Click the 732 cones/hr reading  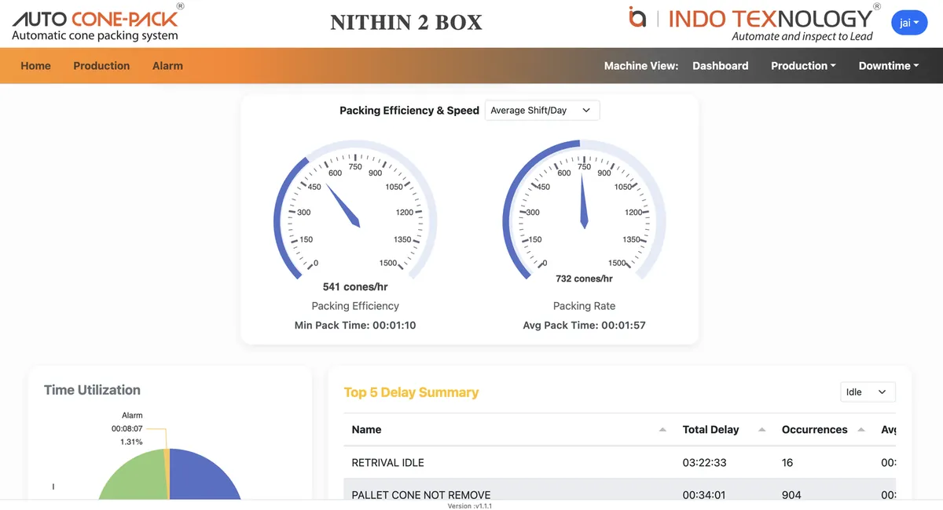click(x=584, y=279)
